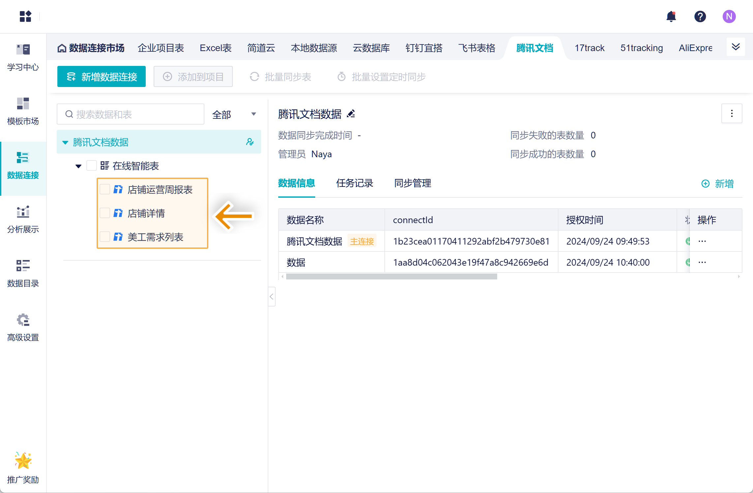Switch to the 任务记录 tab

click(354, 183)
